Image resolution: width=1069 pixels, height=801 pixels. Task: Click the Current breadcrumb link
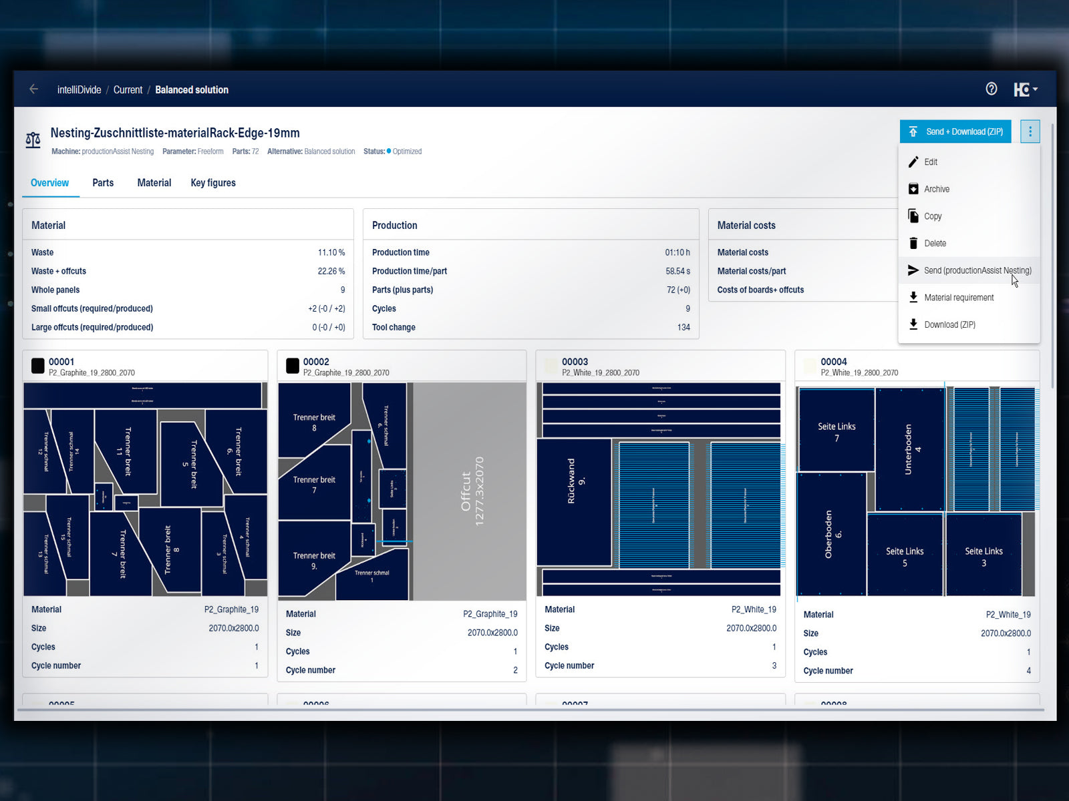tap(128, 90)
